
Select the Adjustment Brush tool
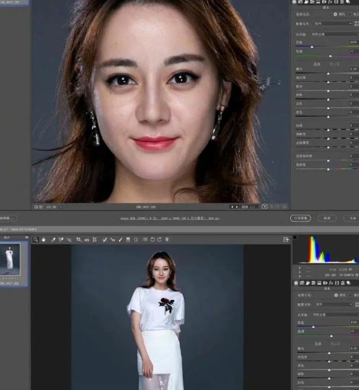pos(121,240)
